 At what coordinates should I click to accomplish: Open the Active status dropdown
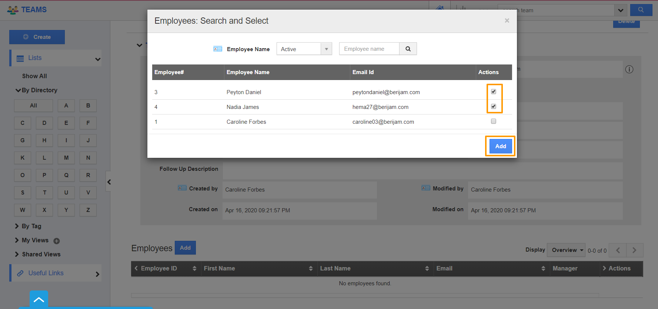tap(304, 49)
